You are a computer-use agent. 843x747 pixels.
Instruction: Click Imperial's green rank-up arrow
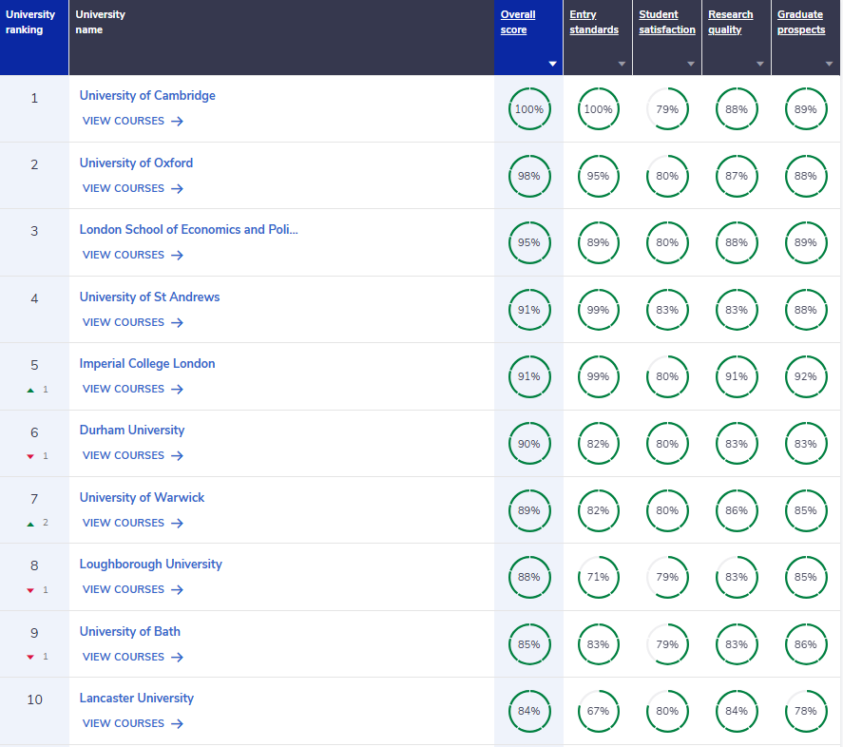[30, 390]
